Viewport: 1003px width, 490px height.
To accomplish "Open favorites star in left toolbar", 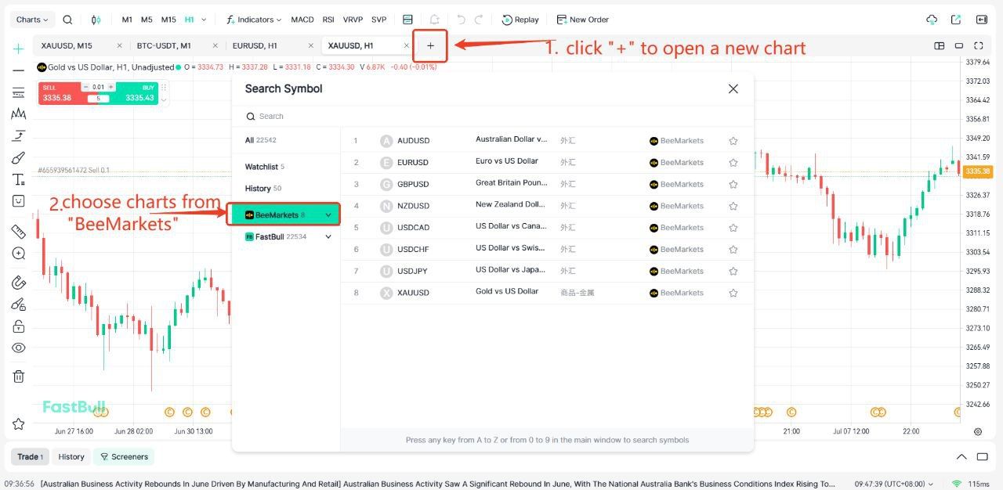I will click(18, 423).
